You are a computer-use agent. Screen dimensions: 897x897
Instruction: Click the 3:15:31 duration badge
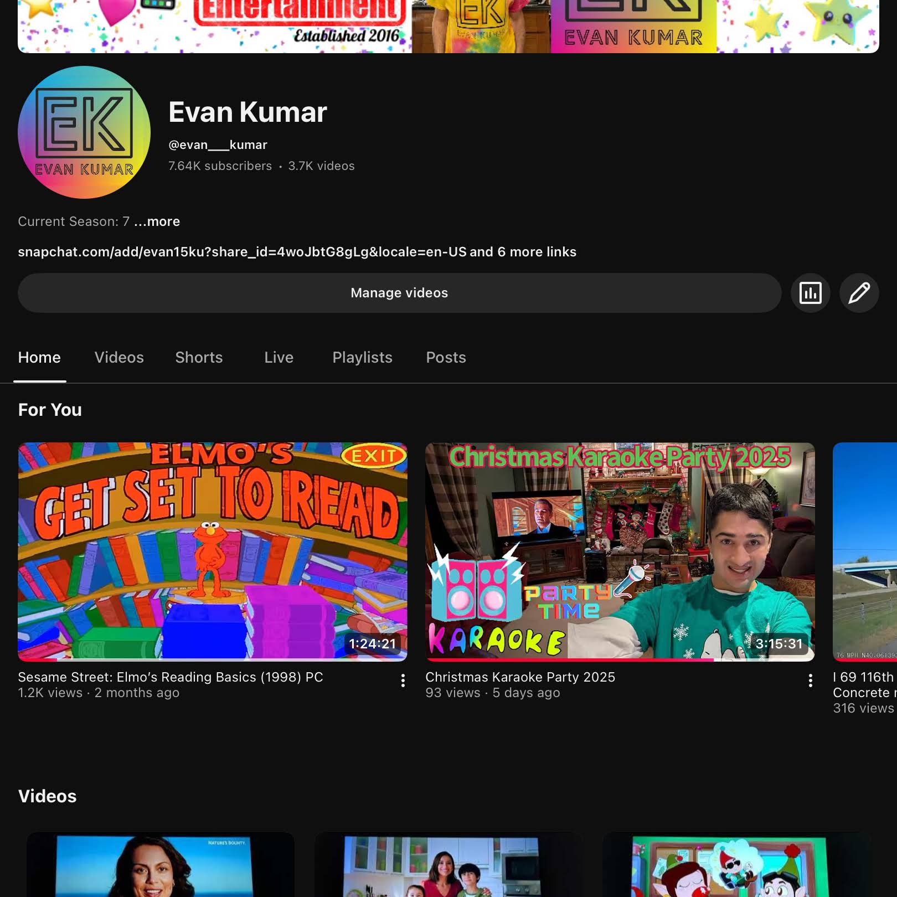[779, 643]
